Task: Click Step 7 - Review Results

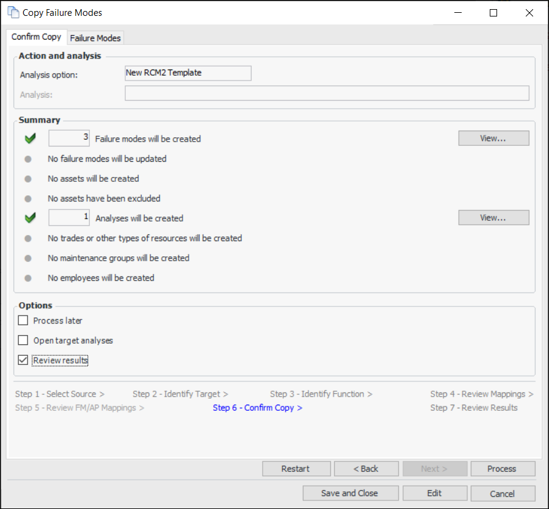Action: click(x=474, y=408)
